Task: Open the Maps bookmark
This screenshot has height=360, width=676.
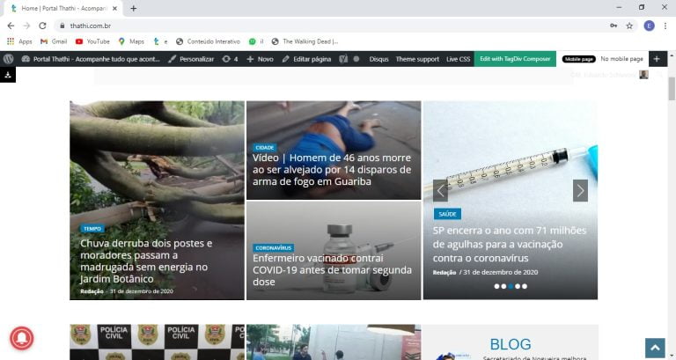Action: tap(131, 41)
